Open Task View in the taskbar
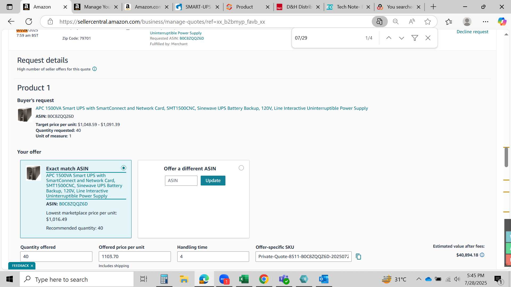 144,279
